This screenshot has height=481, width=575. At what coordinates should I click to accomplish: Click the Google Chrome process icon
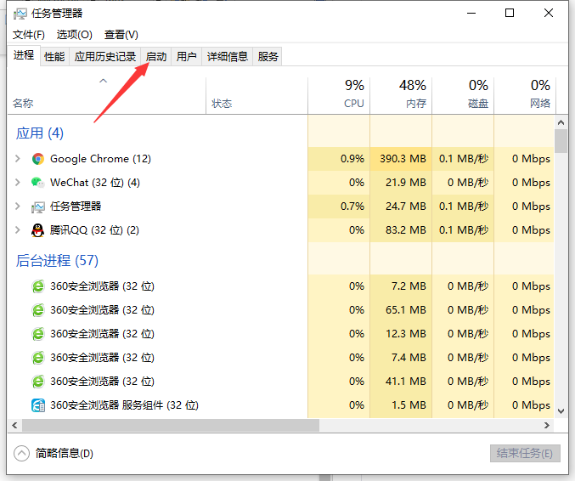(37, 159)
